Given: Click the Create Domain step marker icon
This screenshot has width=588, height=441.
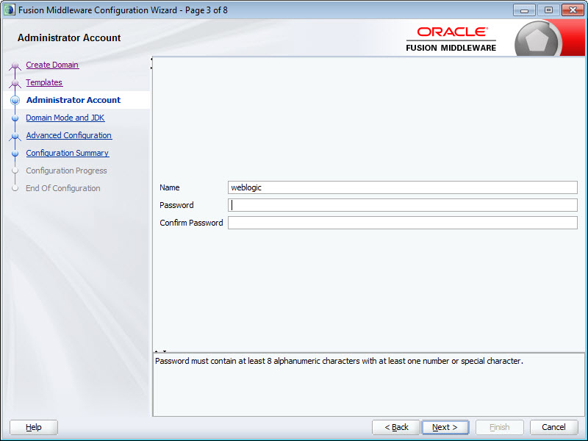Looking at the screenshot, I should (15, 65).
